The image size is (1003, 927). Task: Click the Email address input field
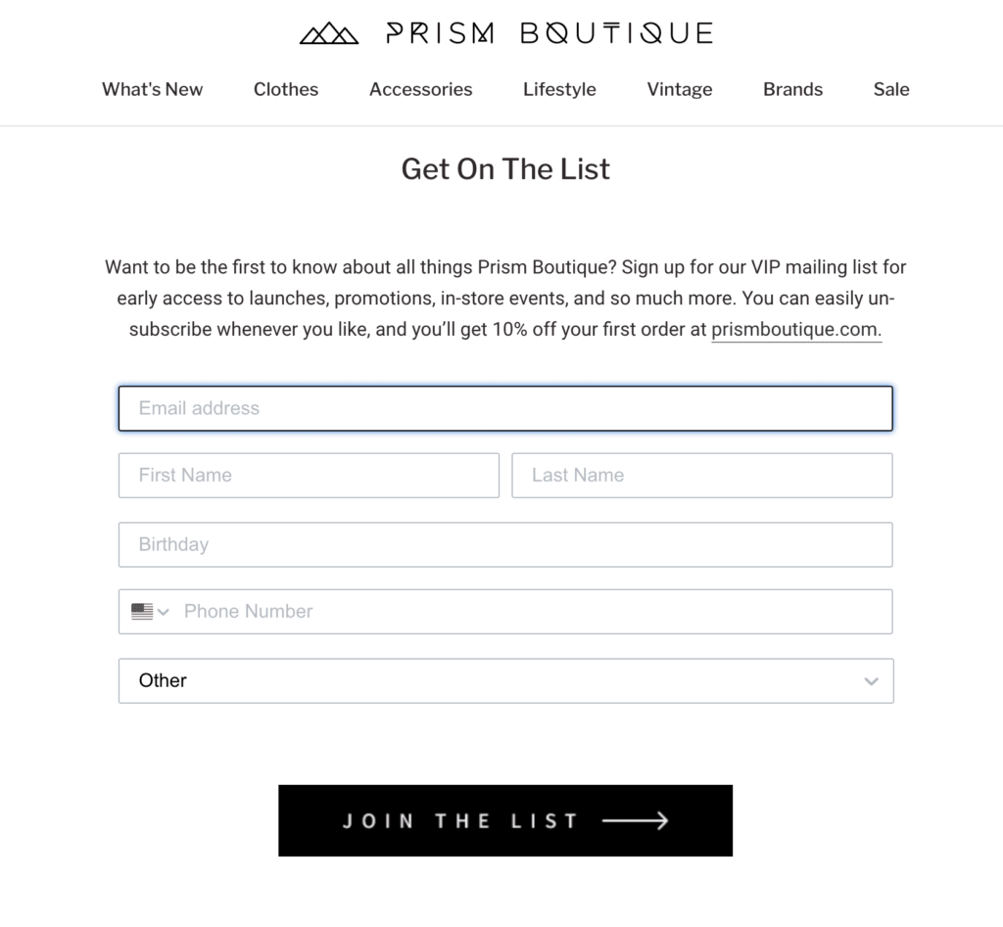tap(505, 408)
